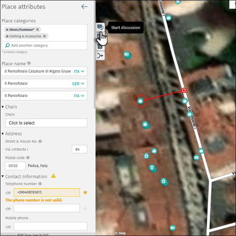Open the Street & House No. info icon
Screen dimensions: 236x236
tap(40, 142)
